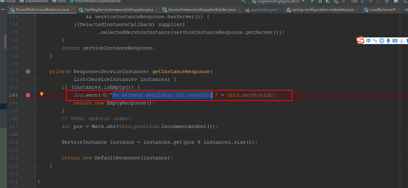Click 'DefaultResponse' on line 151
Screen dimensions: 408x188
tap(117, 158)
